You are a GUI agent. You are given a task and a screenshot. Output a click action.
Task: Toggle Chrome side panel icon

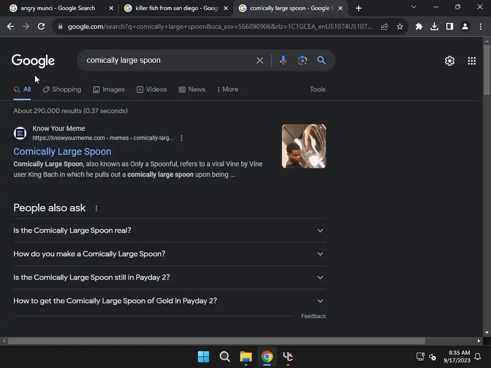tap(450, 27)
